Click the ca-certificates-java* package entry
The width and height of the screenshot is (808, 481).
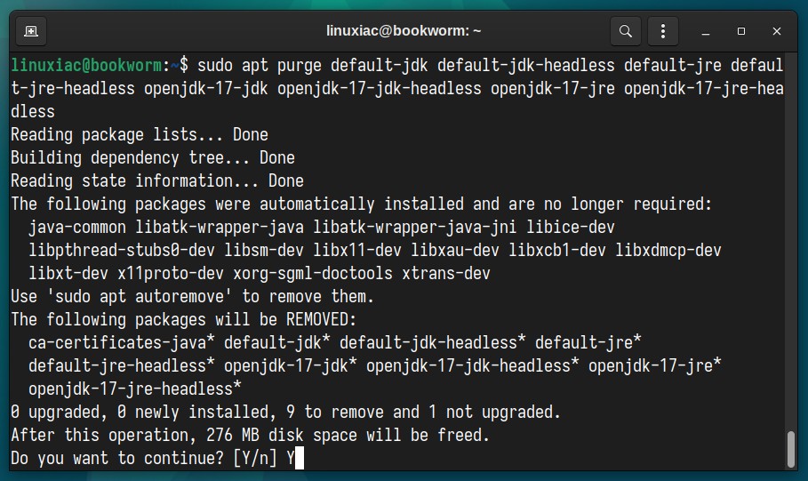click(x=122, y=343)
